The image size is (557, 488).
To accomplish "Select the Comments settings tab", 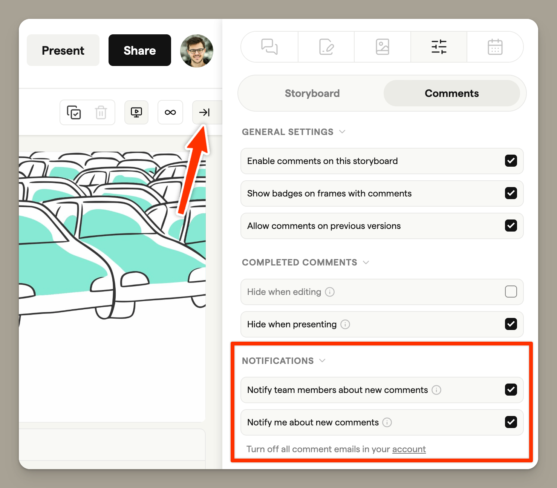I will tap(452, 93).
